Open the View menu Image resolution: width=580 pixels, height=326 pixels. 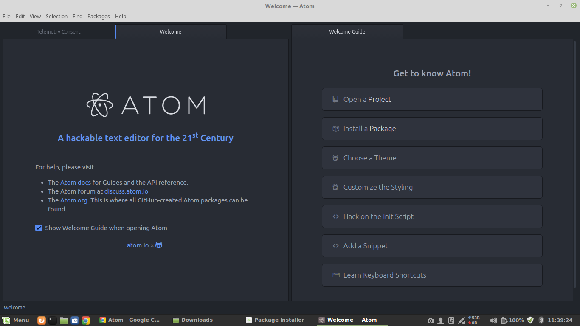(35, 16)
